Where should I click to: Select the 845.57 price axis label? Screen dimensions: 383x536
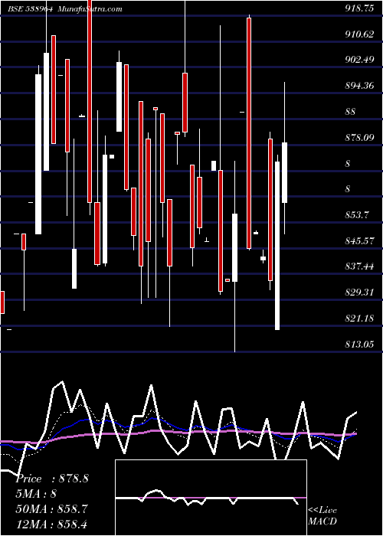click(359, 240)
